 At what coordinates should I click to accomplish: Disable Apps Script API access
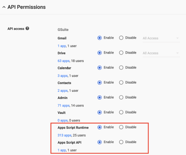tap(121, 142)
